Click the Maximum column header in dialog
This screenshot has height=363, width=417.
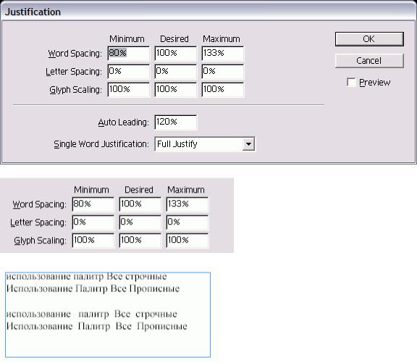pyautogui.click(x=222, y=39)
